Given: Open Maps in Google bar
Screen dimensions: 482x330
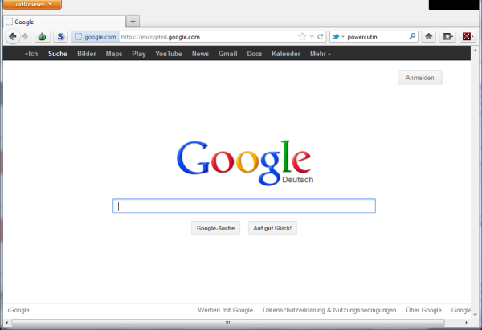Looking at the screenshot, I should [114, 54].
